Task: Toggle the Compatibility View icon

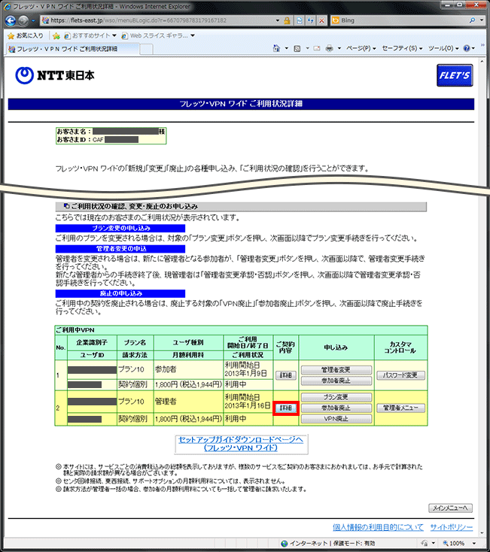Action: click(x=300, y=20)
